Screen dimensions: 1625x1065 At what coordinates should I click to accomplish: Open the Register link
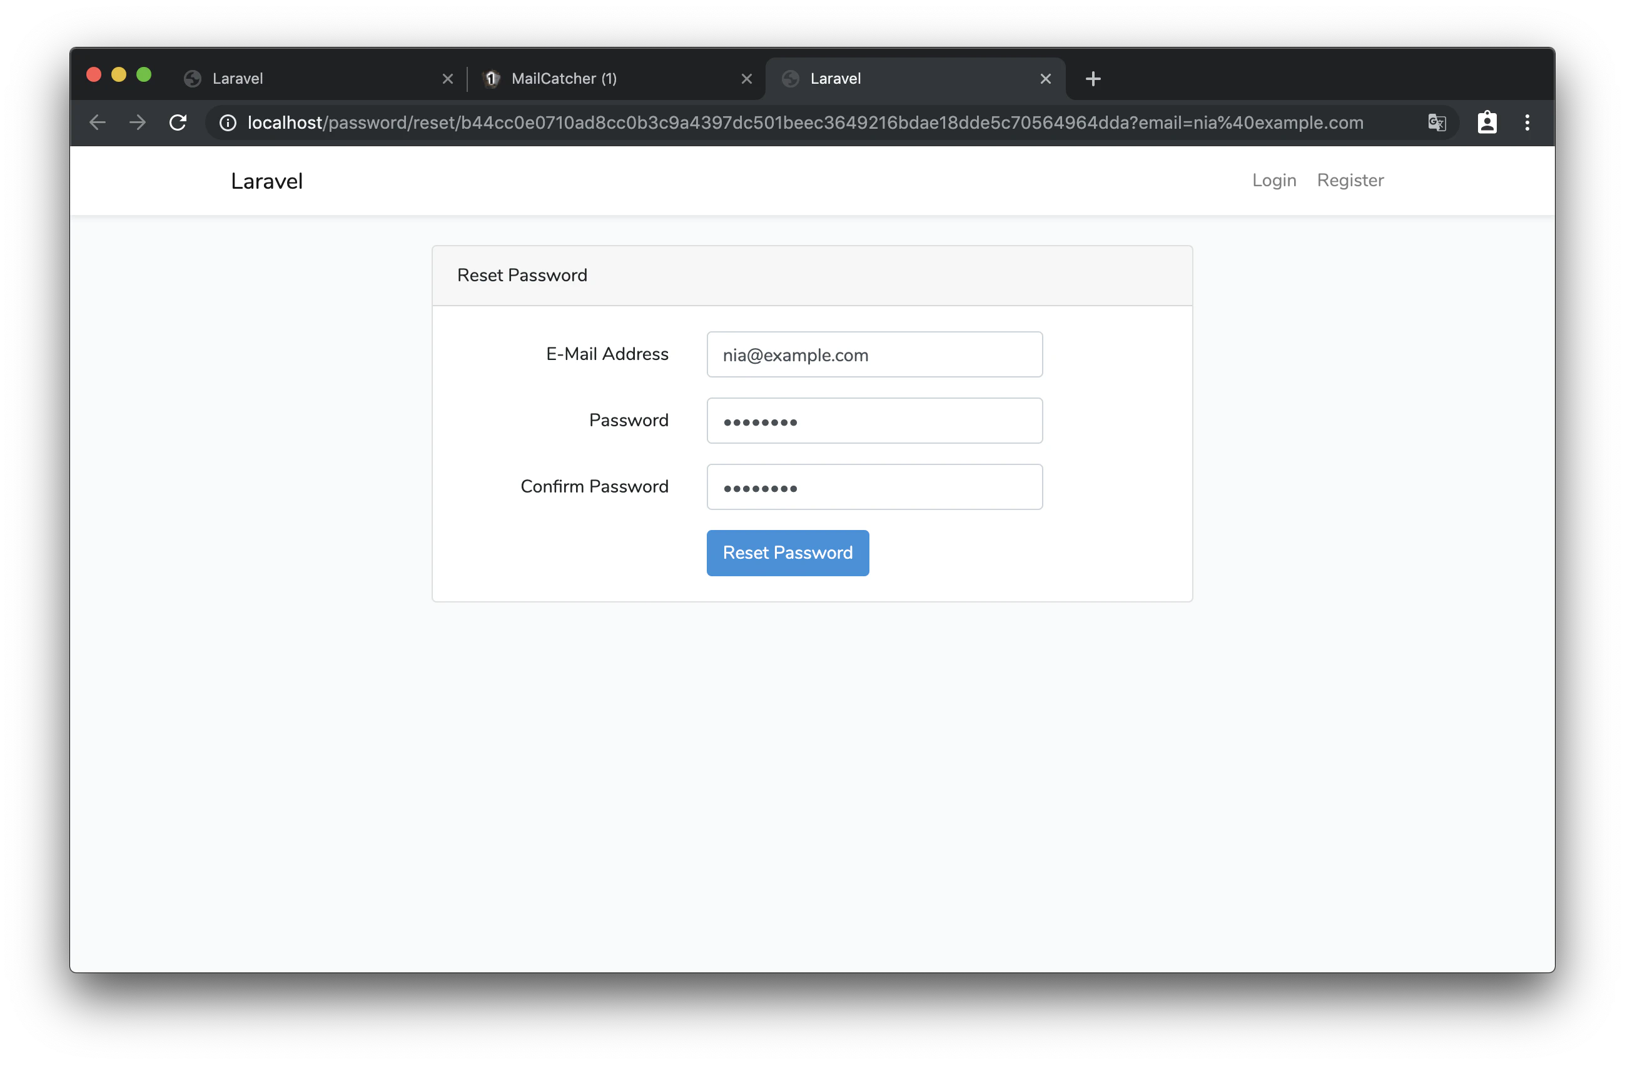click(1350, 180)
